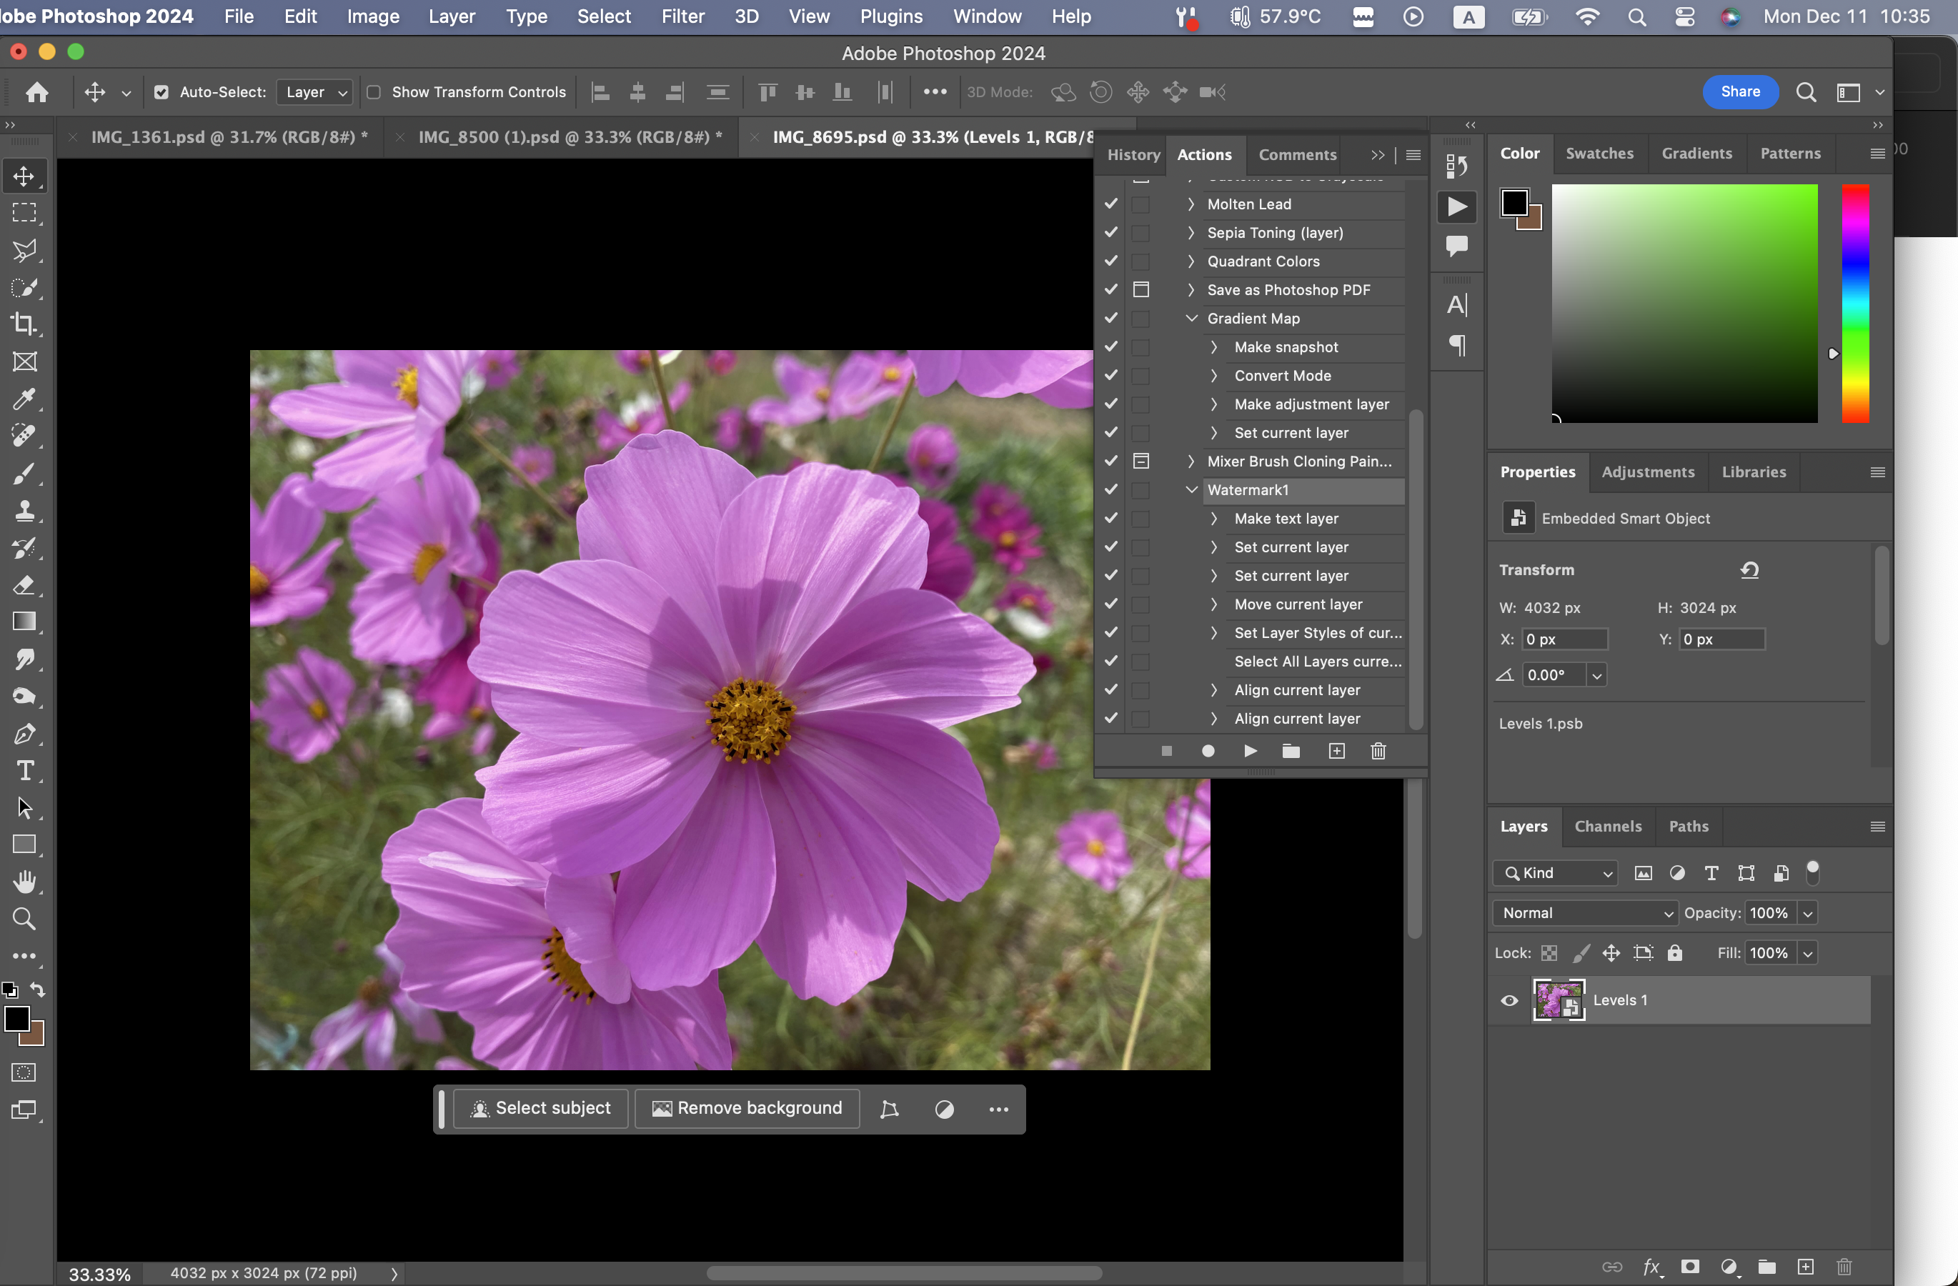Select the Horizontal Type tool
This screenshot has width=1958, height=1286.
[x=25, y=770]
